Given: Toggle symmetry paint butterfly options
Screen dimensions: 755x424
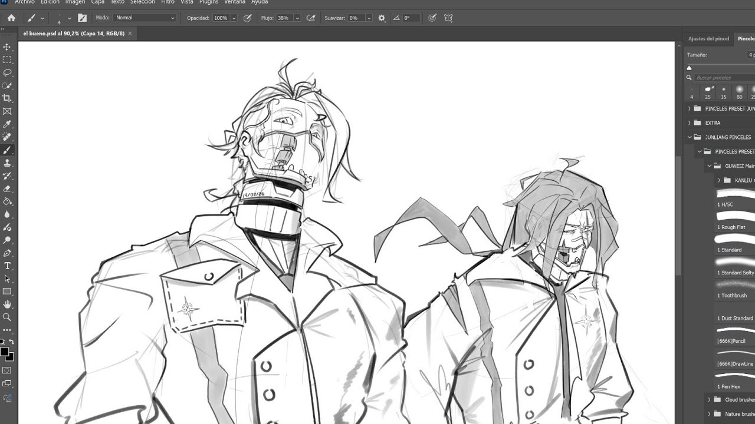Looking at the screenshot, I should (x=448, y=18).
